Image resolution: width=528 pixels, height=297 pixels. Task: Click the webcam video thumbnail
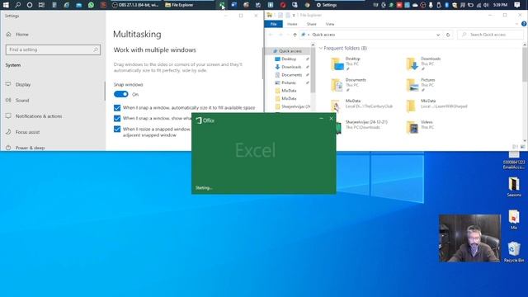(x=469, y=238)
